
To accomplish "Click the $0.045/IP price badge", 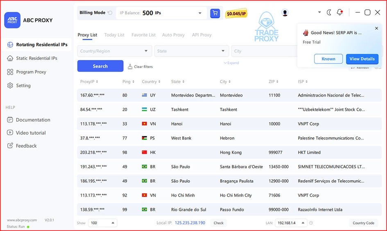I will [x=236, y=14].
